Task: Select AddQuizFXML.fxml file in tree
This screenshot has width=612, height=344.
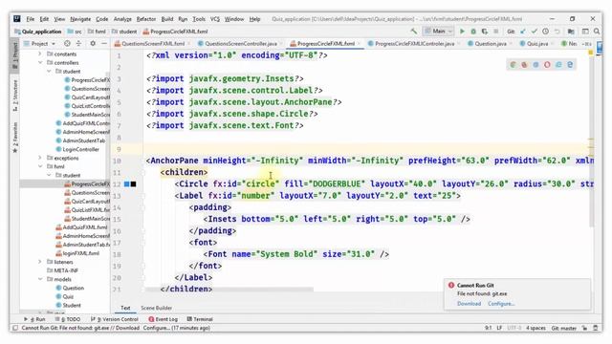Action: (x=81, y=227)
